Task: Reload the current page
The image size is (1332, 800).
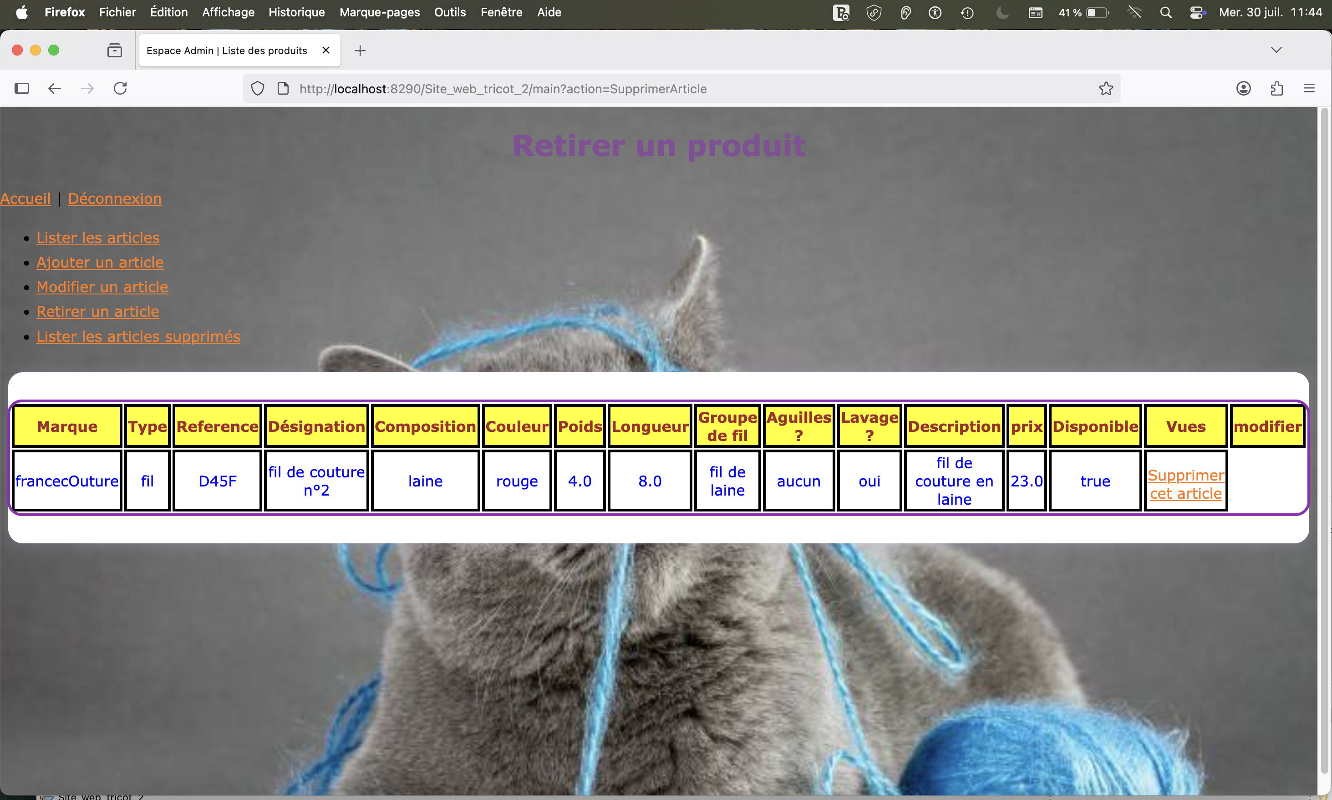Action: coord(120,88)
